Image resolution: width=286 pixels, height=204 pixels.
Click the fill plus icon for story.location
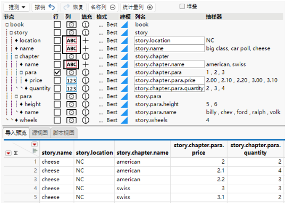click(86, 40)
